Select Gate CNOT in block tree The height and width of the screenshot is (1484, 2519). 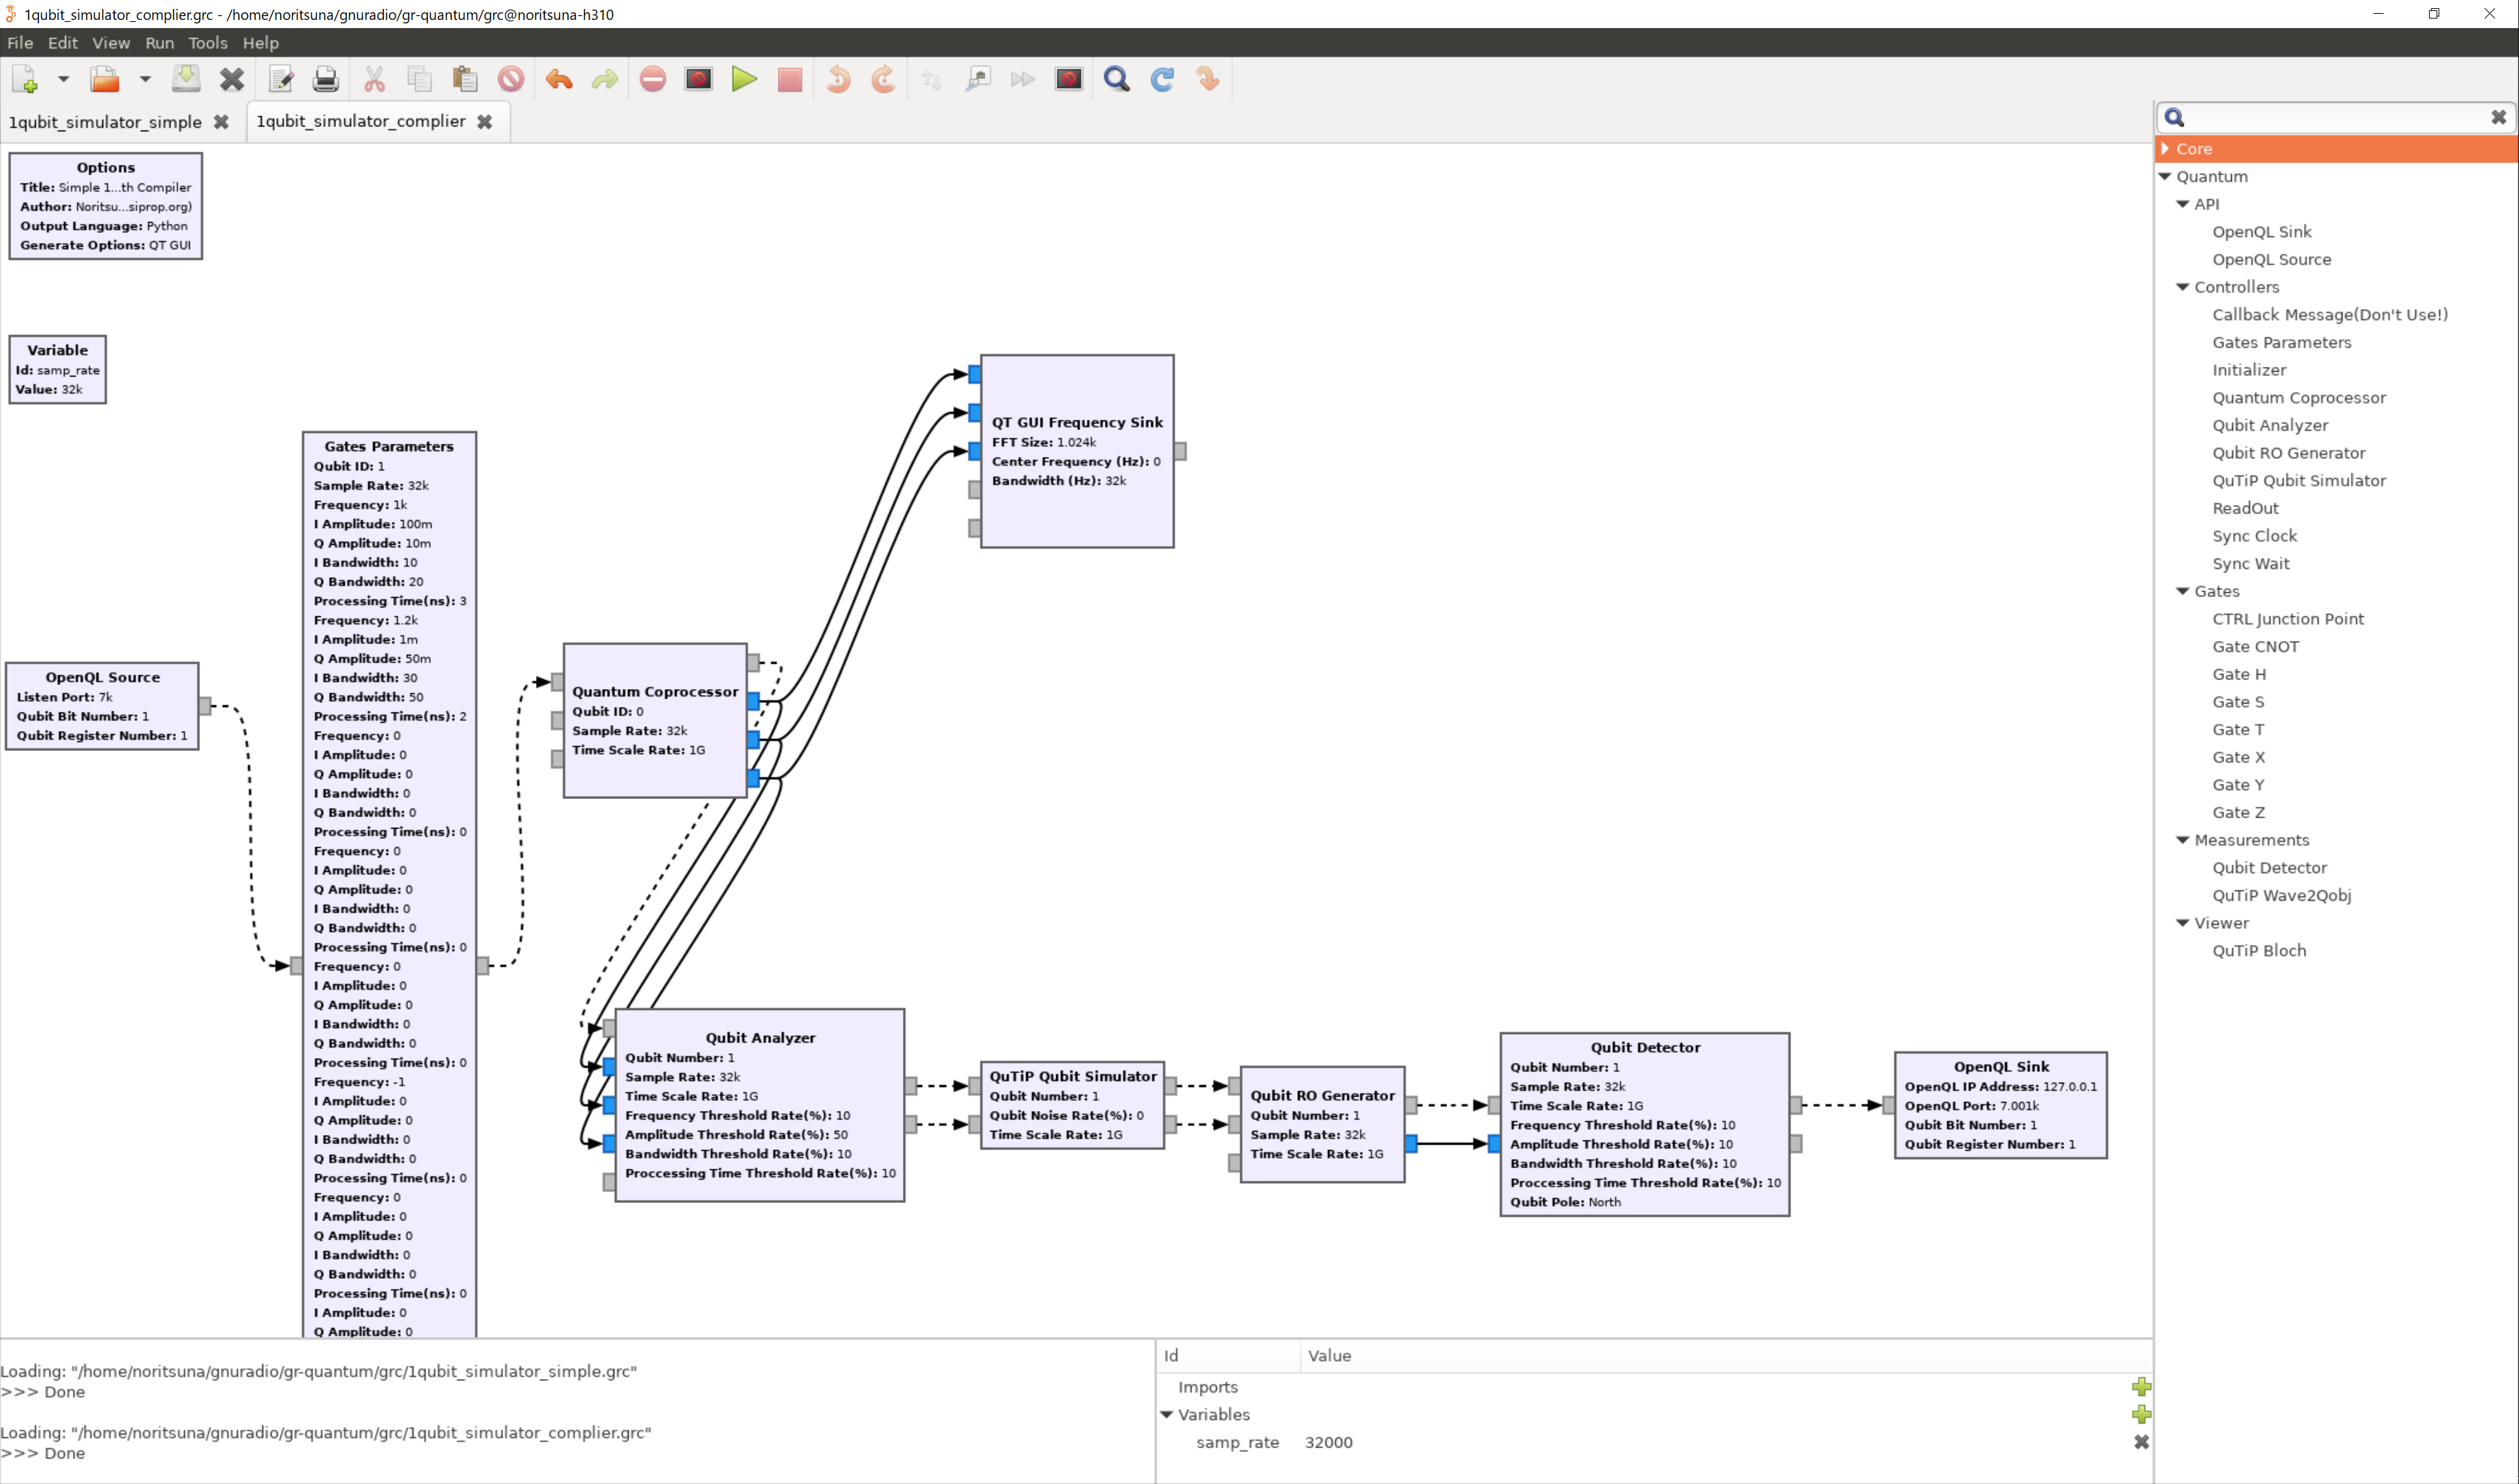(x=2255, y=646)
